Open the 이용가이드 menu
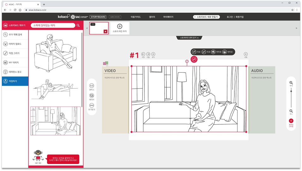This screenshot has width=302, height=171. 136,17
